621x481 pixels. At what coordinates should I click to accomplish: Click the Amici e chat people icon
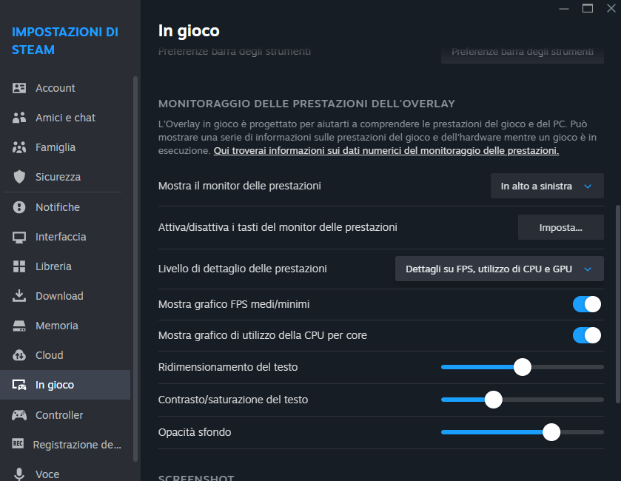pyautogui.click(x=19, y=118)
